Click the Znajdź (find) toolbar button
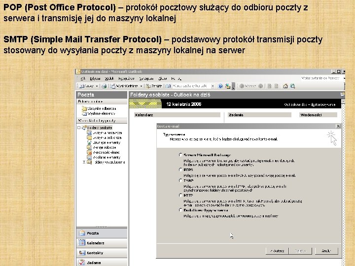Viewport: 355px width, 266px height. [154, 86]
